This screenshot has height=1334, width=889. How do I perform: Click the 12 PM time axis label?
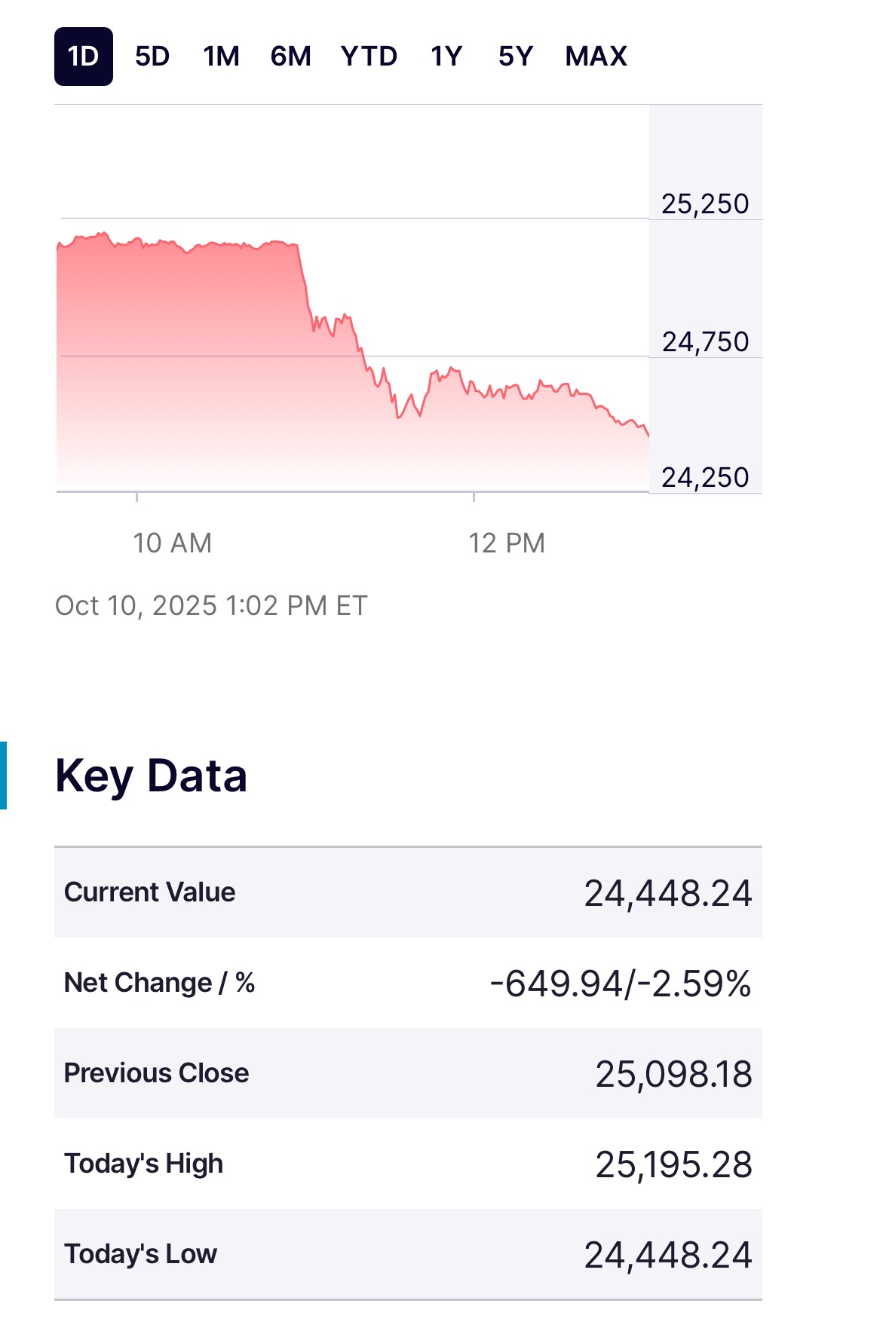[506, 543]
